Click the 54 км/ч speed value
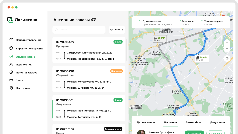Image resolution: width=238 pixels, height=134 pixels. pos(208,25)
